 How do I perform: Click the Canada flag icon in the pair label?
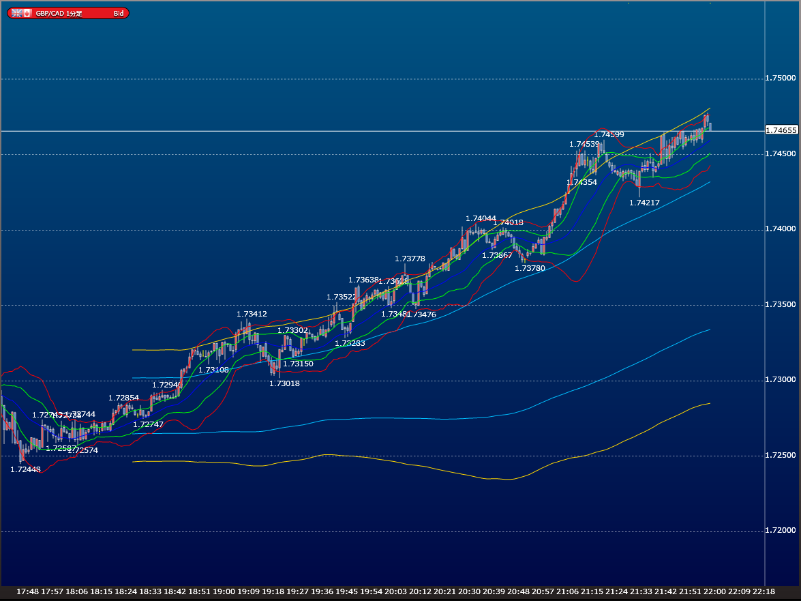27,13
